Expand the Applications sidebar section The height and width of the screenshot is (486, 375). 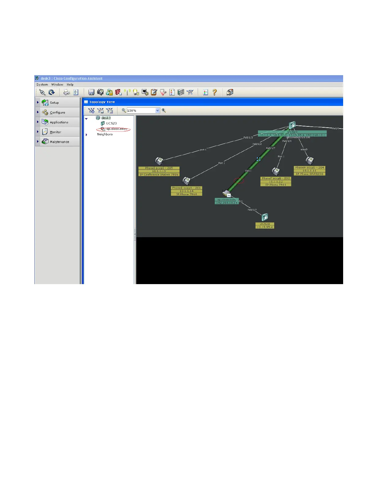38,122
